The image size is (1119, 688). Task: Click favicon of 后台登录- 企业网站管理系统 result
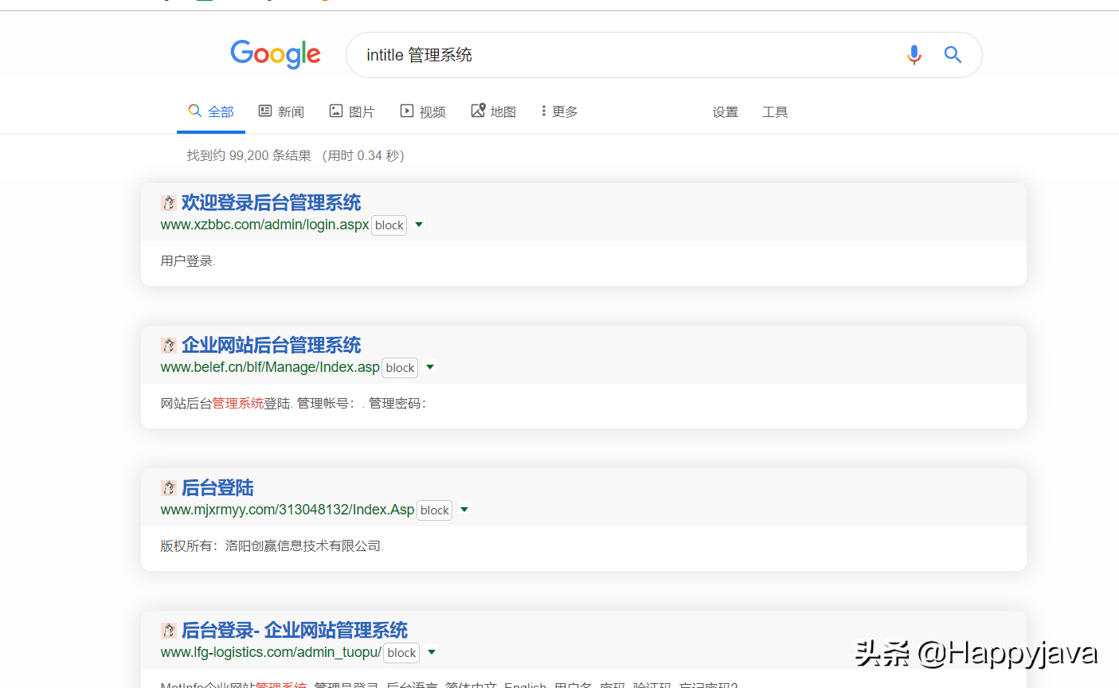click(168, 631)
